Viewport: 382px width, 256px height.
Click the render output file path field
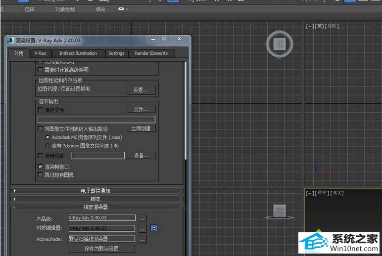(x=96, y=119)
